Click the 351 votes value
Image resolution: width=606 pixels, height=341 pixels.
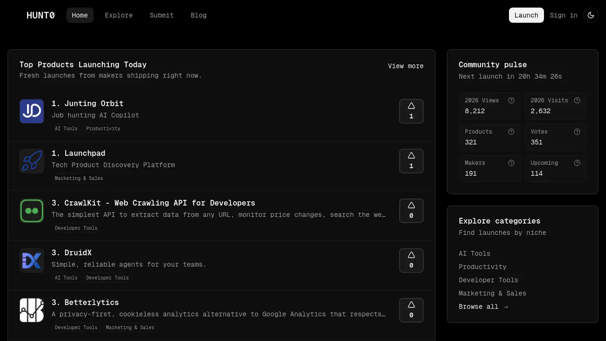tap(536, 142)
